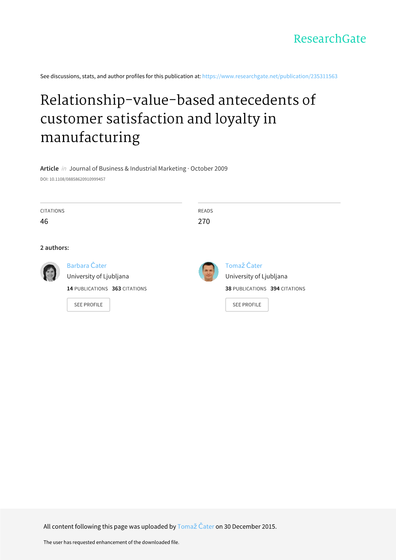The image size is (396, 560).
Task: Click Tomaž Čater's profile photo
Action: (208, 272)
